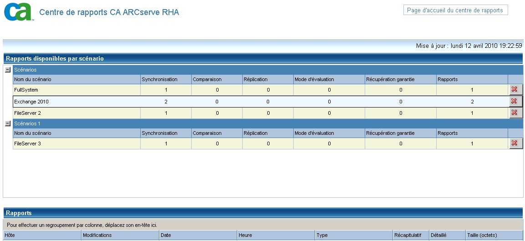The image size is (525, 241).
Task: Click the Scénarios 1 group title
Action: [27, 123]
